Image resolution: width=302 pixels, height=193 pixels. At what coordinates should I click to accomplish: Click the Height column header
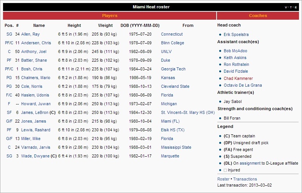click(x=74, y=25)
